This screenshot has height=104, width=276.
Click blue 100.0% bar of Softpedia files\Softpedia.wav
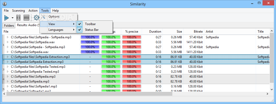tap(90, 42)
